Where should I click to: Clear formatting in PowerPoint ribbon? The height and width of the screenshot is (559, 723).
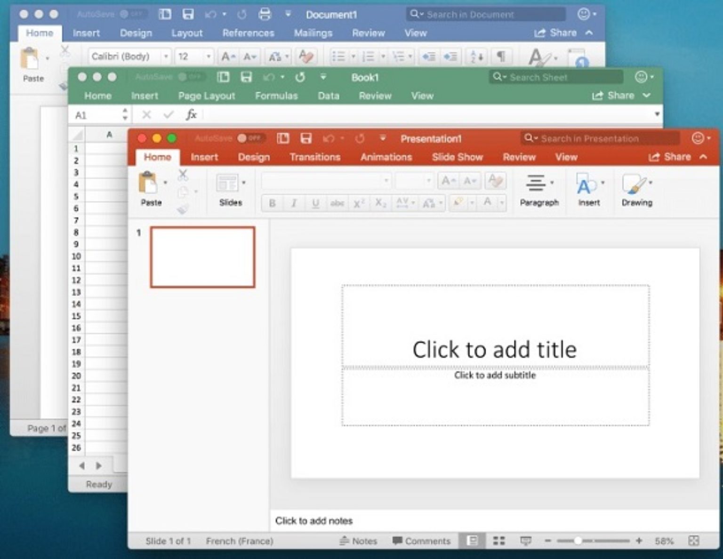click(495, 181)
